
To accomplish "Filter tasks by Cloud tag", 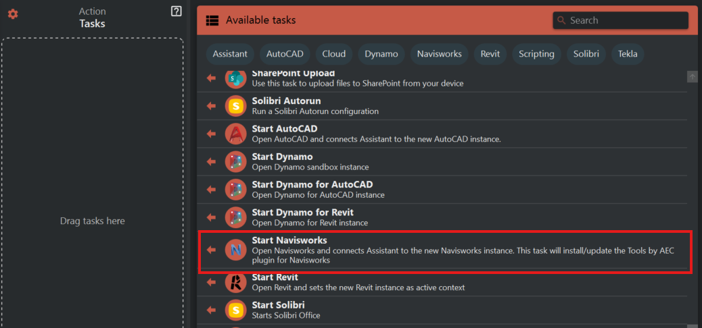I will click(x=334, y=54).
